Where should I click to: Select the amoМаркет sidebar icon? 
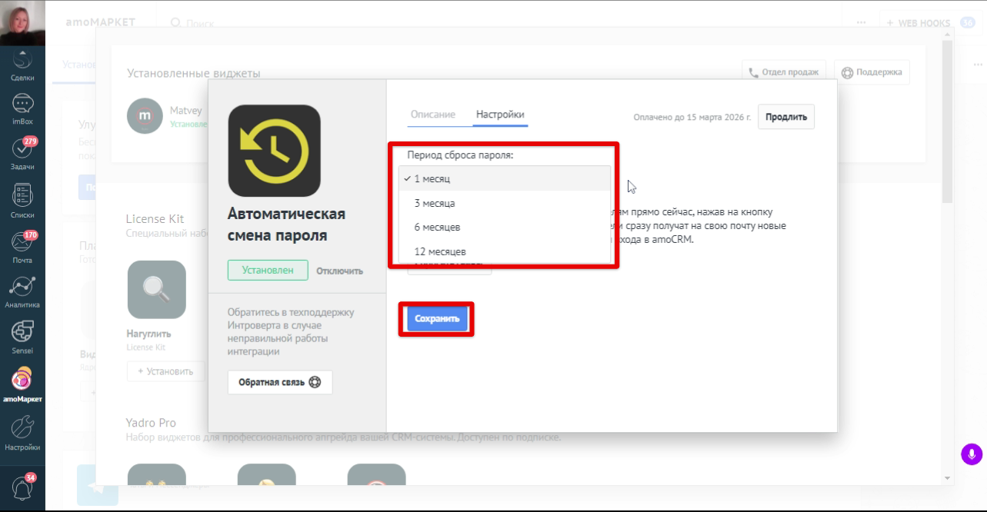pyautogui.click(x=22, y=384)
